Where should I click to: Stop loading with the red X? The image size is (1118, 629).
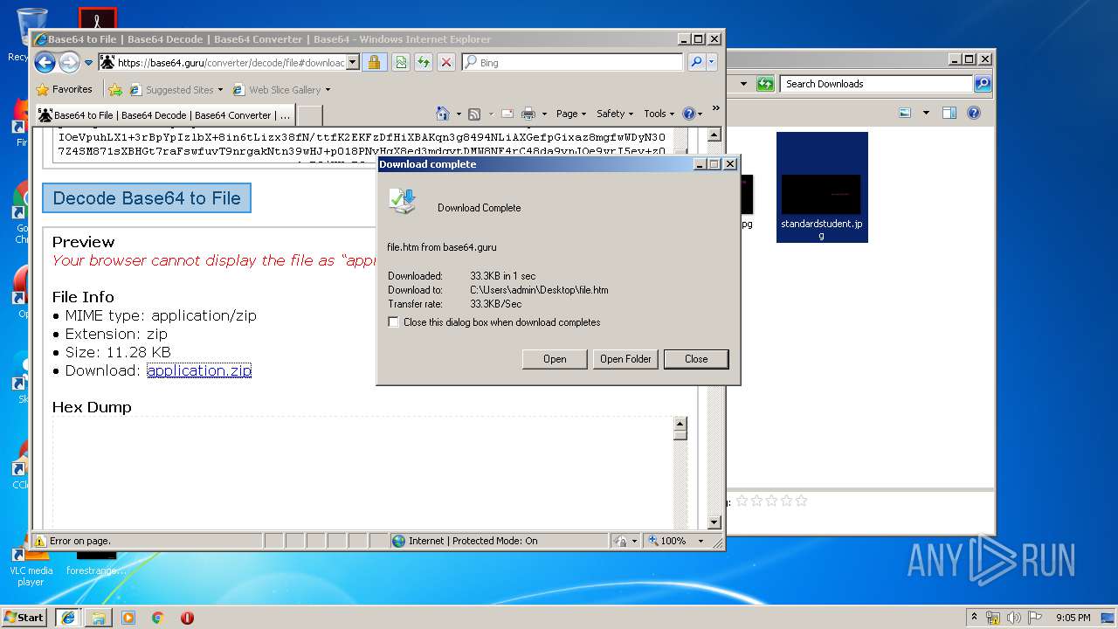pos(446,62)
